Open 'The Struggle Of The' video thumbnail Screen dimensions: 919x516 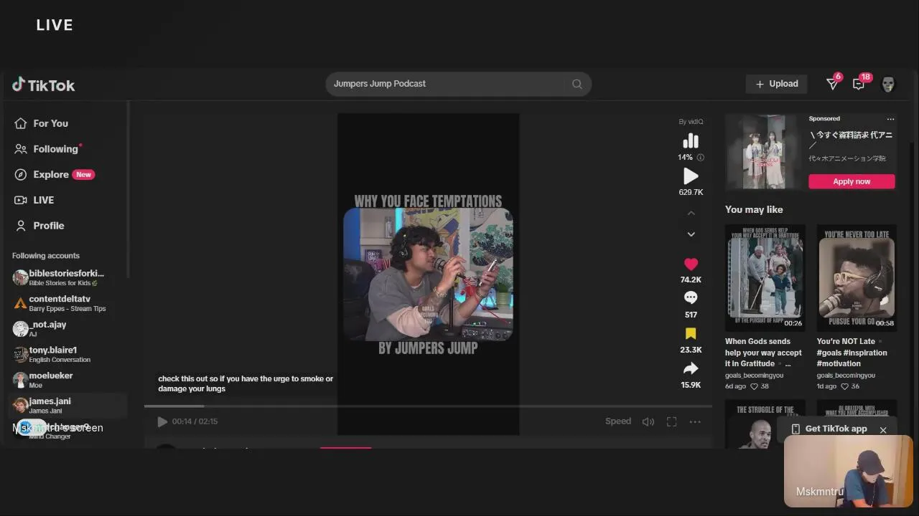tap(765, 424)
